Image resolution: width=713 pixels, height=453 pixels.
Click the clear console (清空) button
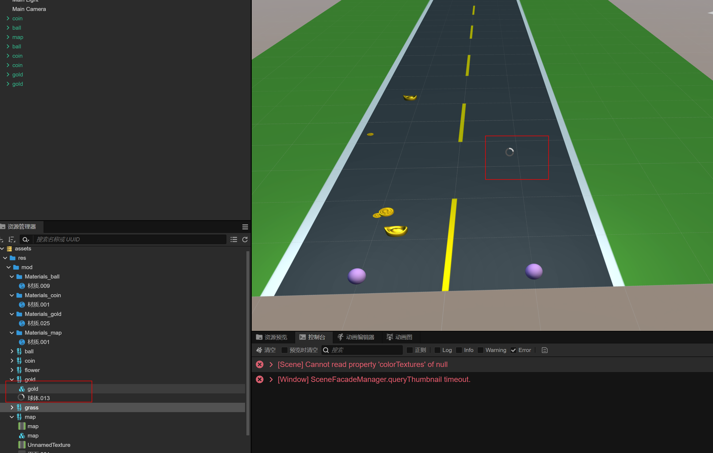pos(266,350)
